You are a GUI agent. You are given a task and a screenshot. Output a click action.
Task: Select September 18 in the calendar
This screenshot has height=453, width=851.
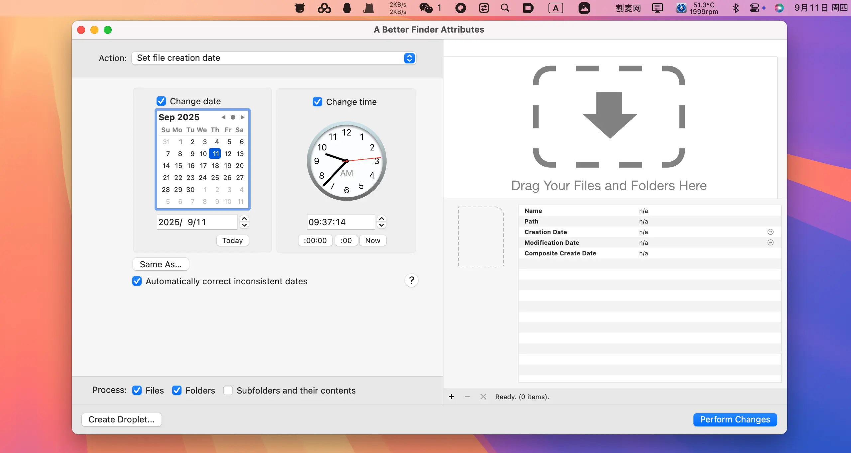215,165
